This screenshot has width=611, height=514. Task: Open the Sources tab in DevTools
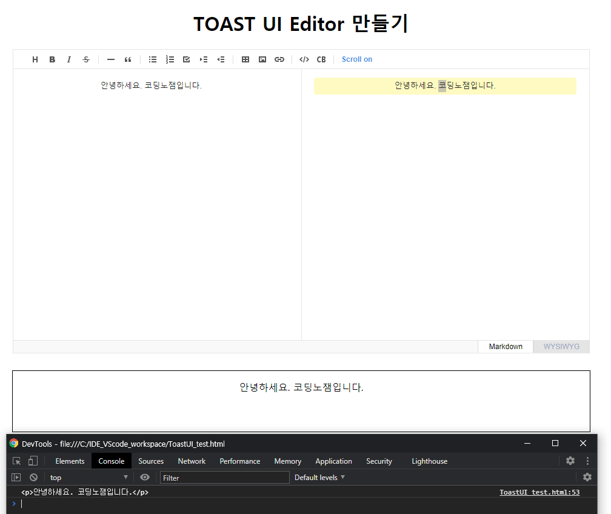tap(151, 461)
